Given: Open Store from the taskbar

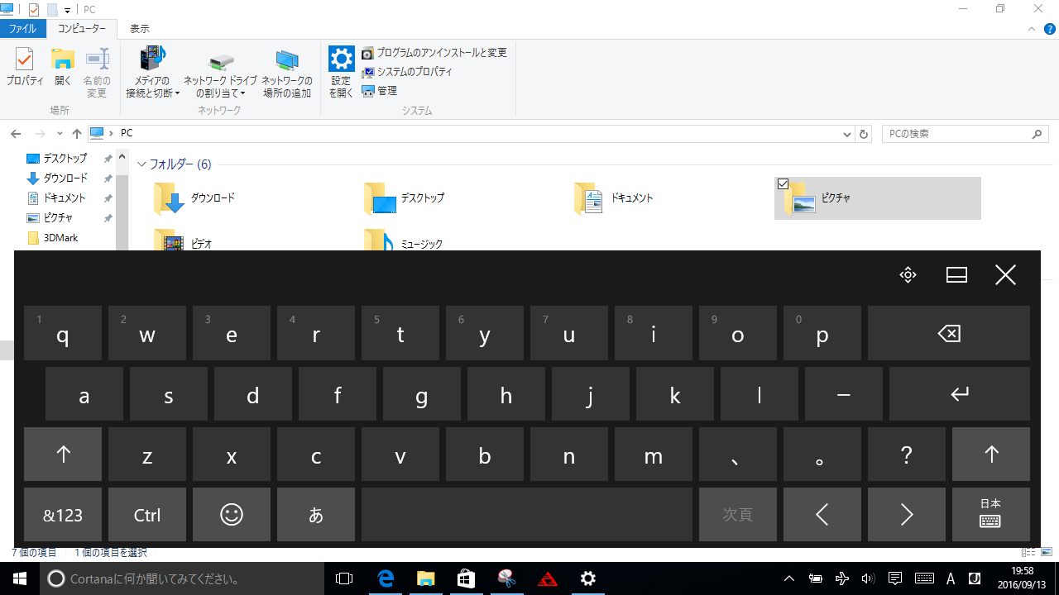Looking at the screenshot, I should click(x=466, y=578).
